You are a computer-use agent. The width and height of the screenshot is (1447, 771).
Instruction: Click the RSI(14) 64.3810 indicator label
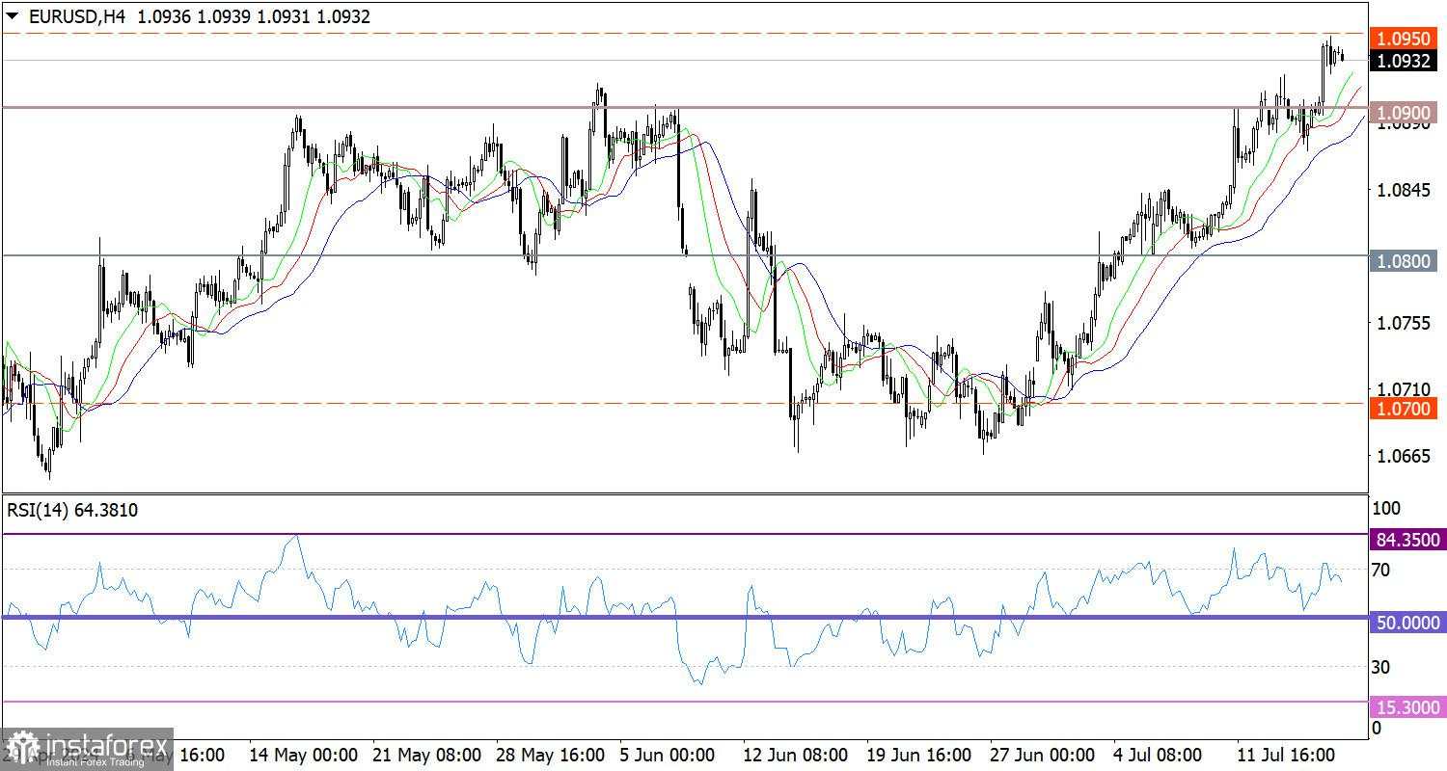(x=72, y=510)
